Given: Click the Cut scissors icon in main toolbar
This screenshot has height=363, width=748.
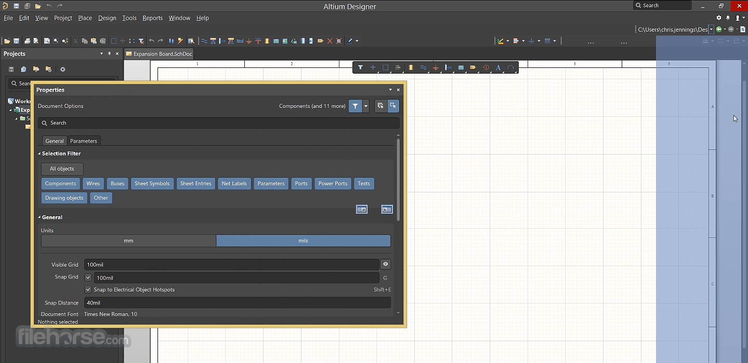Looking at the screenshot, I should (75, 41).
